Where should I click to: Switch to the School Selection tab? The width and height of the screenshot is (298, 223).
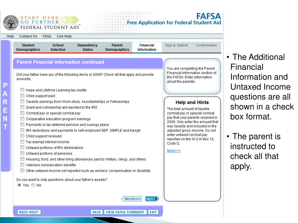[58, 47]
